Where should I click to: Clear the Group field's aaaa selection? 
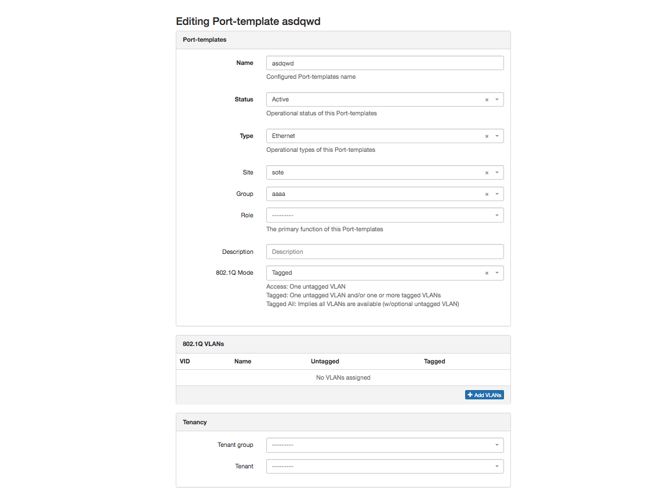point(487,194)
